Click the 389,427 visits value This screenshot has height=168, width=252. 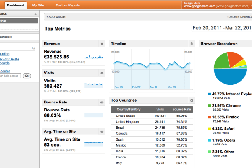coord(53,86)
